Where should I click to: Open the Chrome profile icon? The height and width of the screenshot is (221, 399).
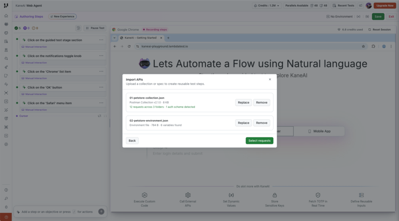click(384, 47)
